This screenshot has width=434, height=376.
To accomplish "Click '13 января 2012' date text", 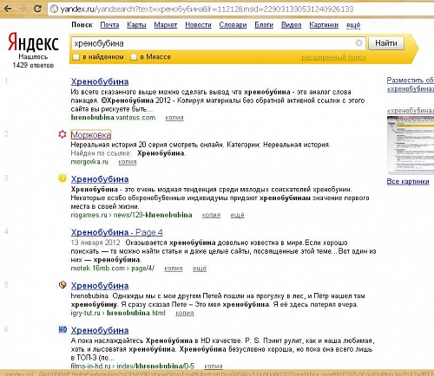I will pos(95,243).
